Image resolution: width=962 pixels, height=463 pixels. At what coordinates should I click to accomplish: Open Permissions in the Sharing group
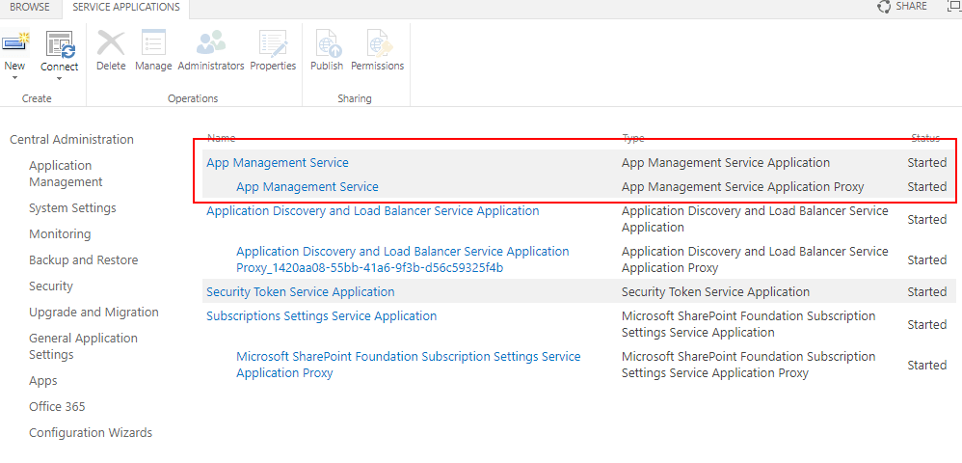tap(377, 44)
